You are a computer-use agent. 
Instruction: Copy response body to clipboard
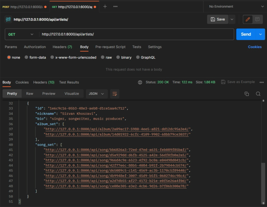[x=247, y=94]
